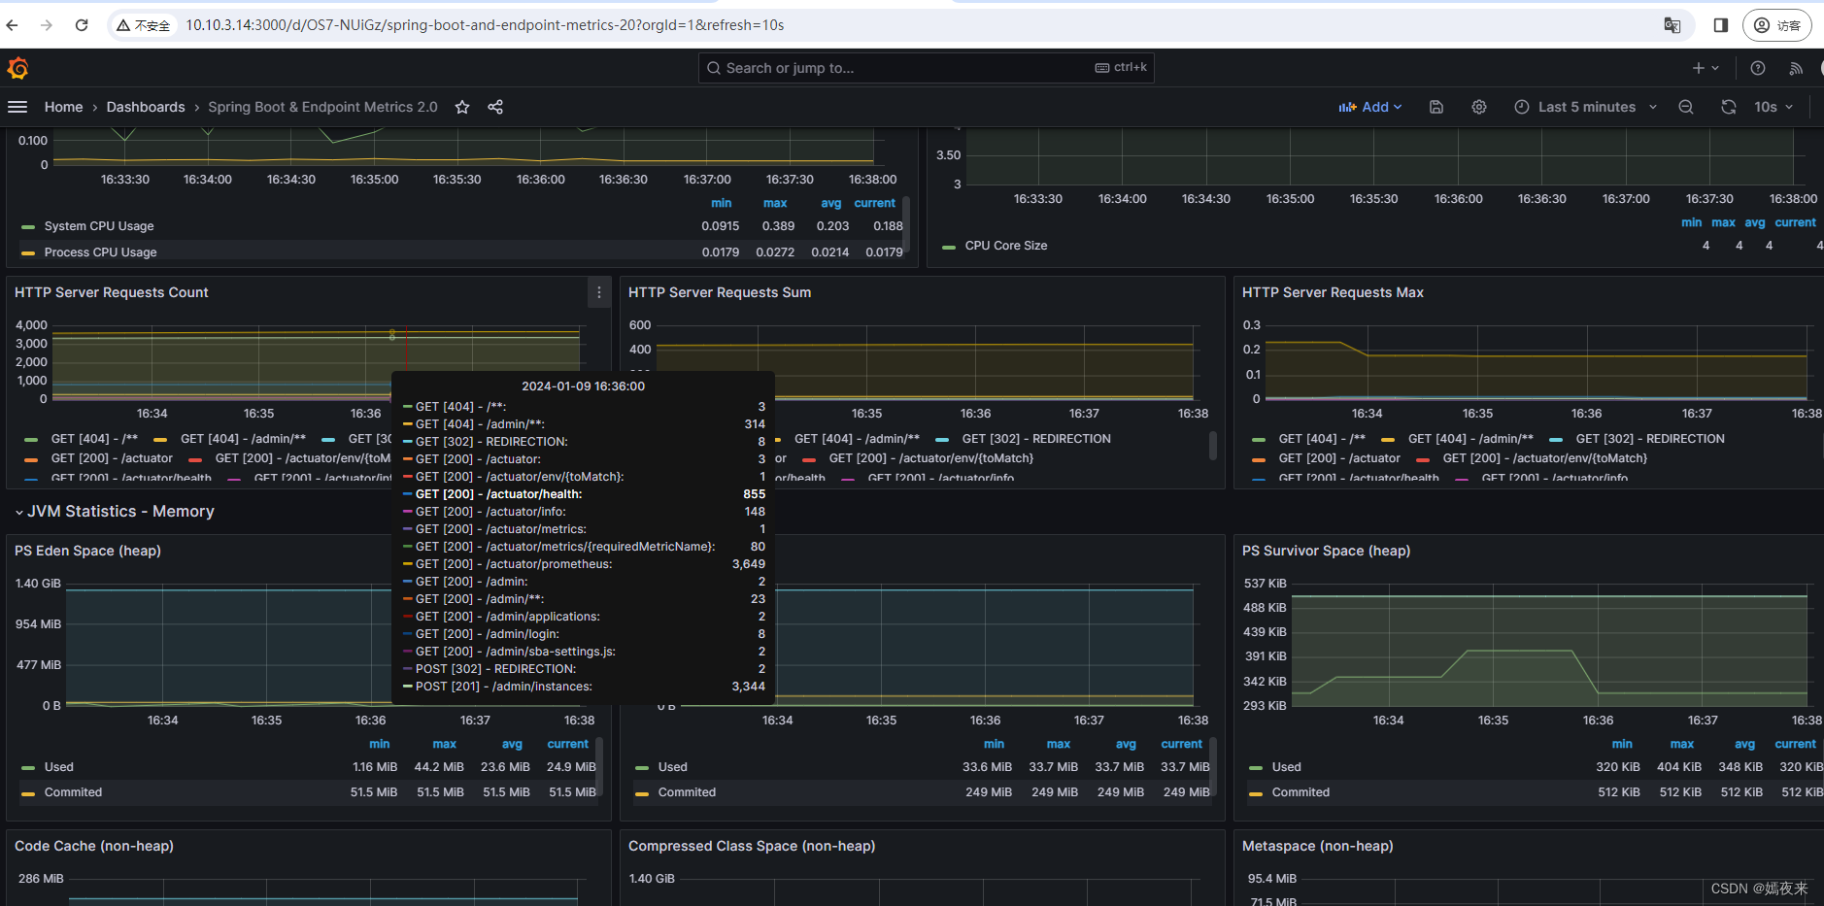Image resolution: width=1824 pixels, height=906 pixels.
Task: Sort CPU usage legend by max column
Action: tap(775, 203)
